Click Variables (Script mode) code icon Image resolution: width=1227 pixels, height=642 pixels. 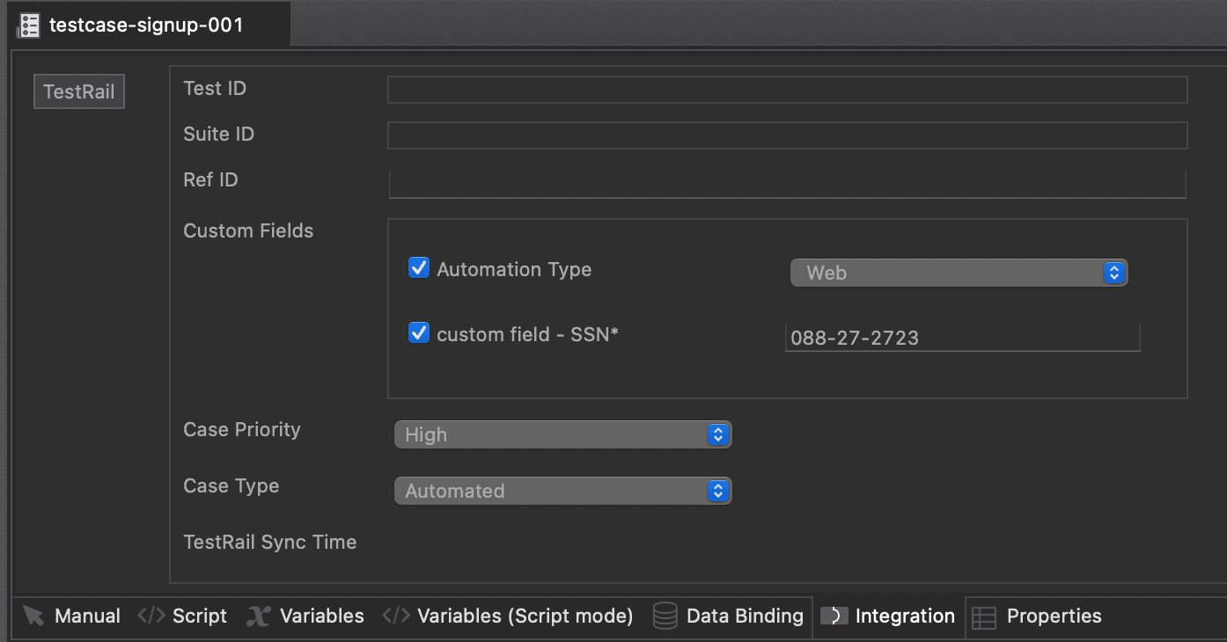(x=396, y=616)
